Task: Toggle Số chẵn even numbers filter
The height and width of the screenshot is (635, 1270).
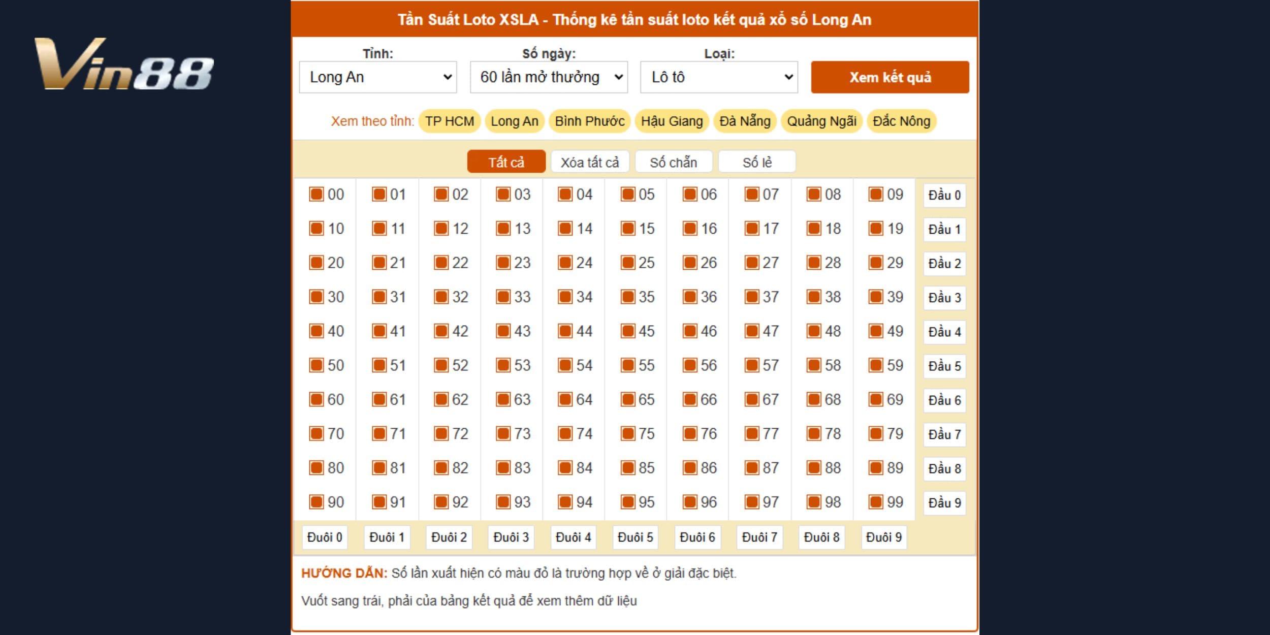Action: 675,161
